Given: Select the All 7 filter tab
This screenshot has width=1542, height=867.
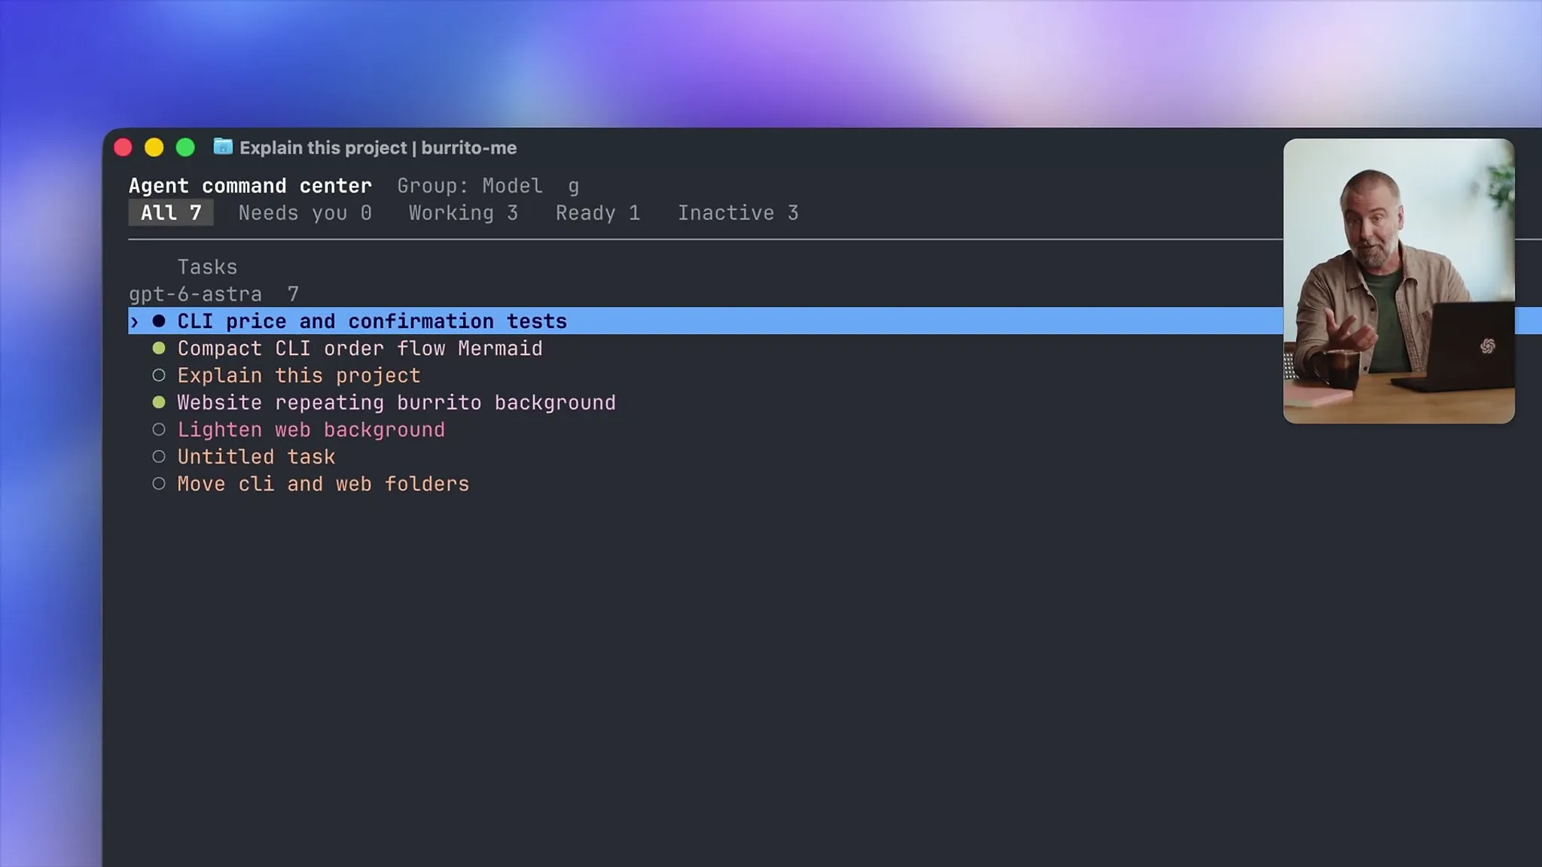Looking at the screenshot, I should [171, 213].
